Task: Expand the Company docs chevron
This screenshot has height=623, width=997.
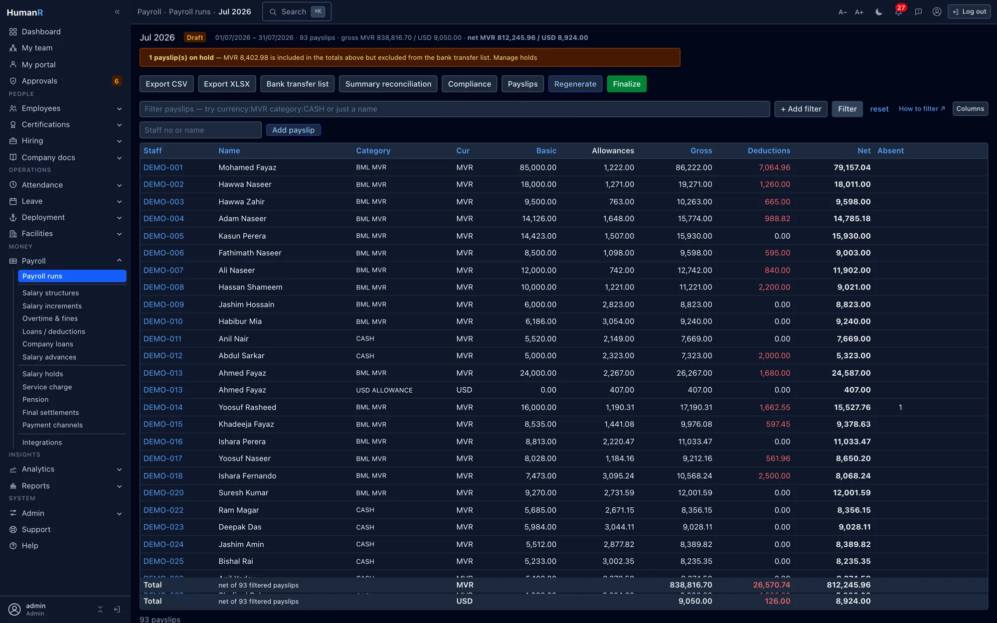Action: [119, 158]
